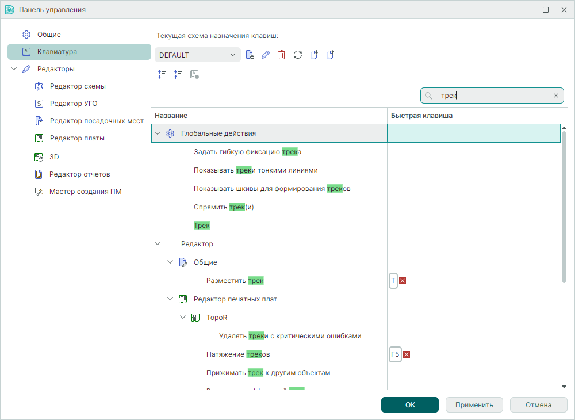Clear the search field text
The width and height of the screenshot is (575, 420).
pyautogui.click(x=556, y=96)
